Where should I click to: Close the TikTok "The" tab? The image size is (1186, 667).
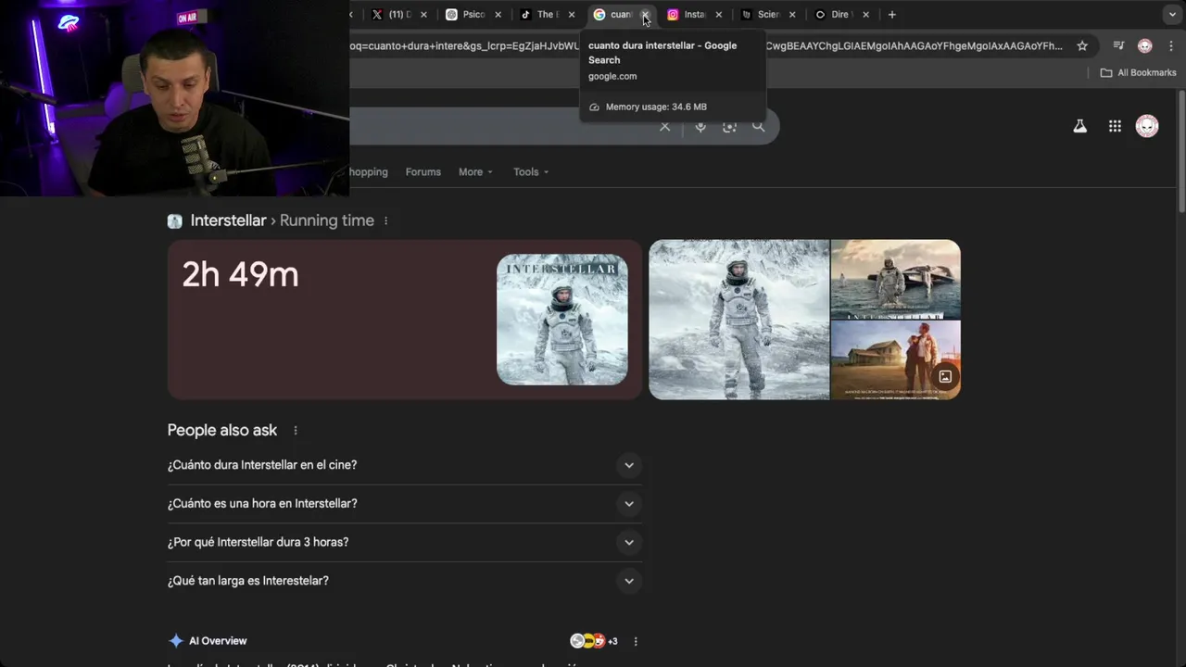(571, 14)
